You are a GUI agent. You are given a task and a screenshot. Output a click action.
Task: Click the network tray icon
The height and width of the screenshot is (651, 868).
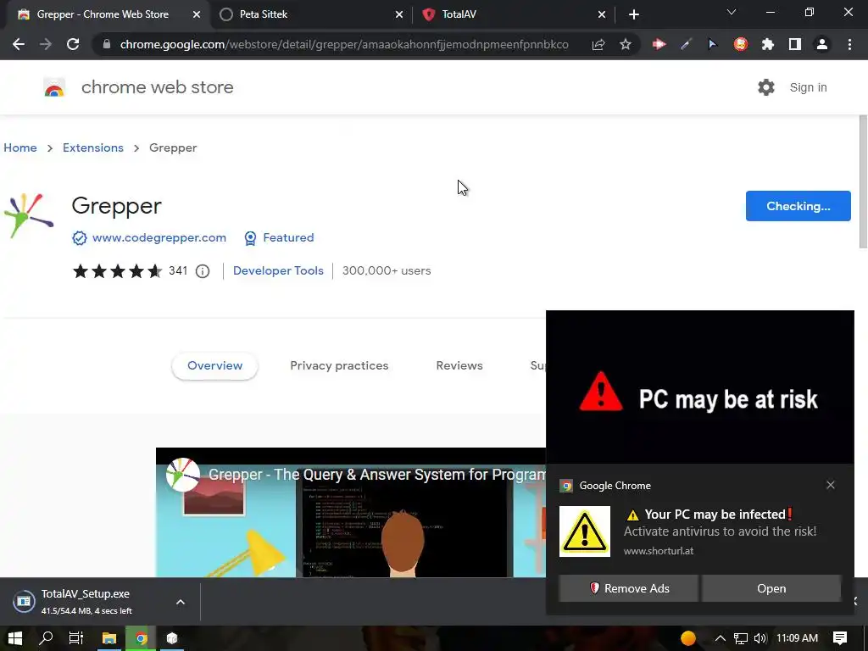click(741, 638)
